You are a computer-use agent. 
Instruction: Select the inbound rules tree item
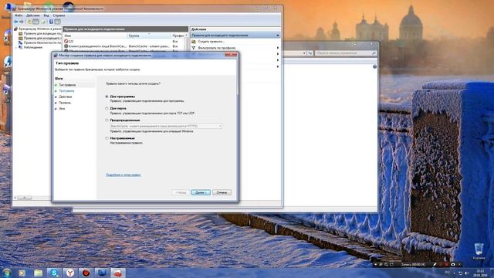coord(39,33)
